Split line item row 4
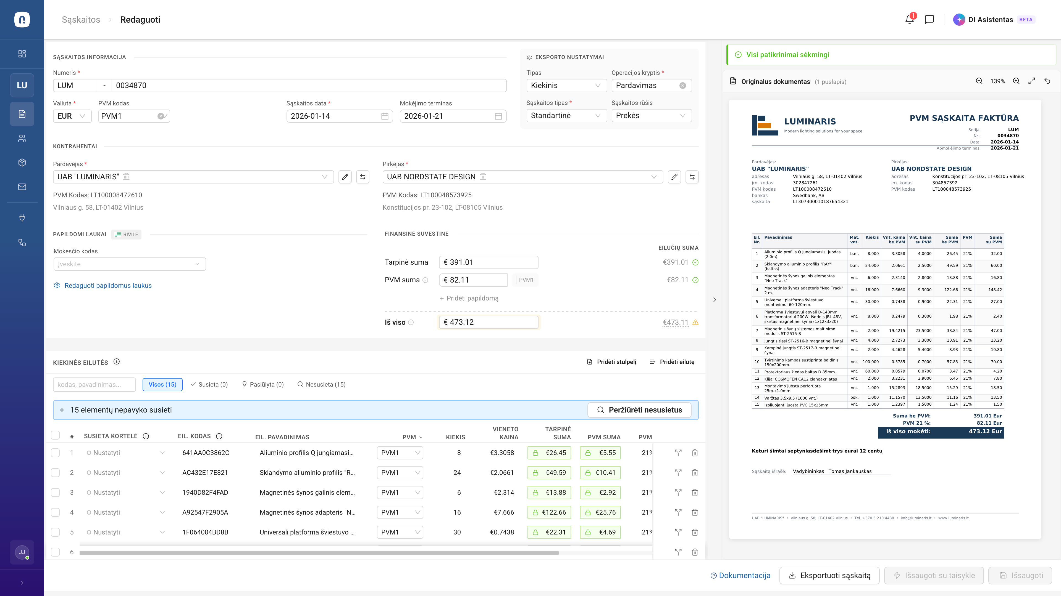This screenshot has width=1061, height=596. coord(678,512)
